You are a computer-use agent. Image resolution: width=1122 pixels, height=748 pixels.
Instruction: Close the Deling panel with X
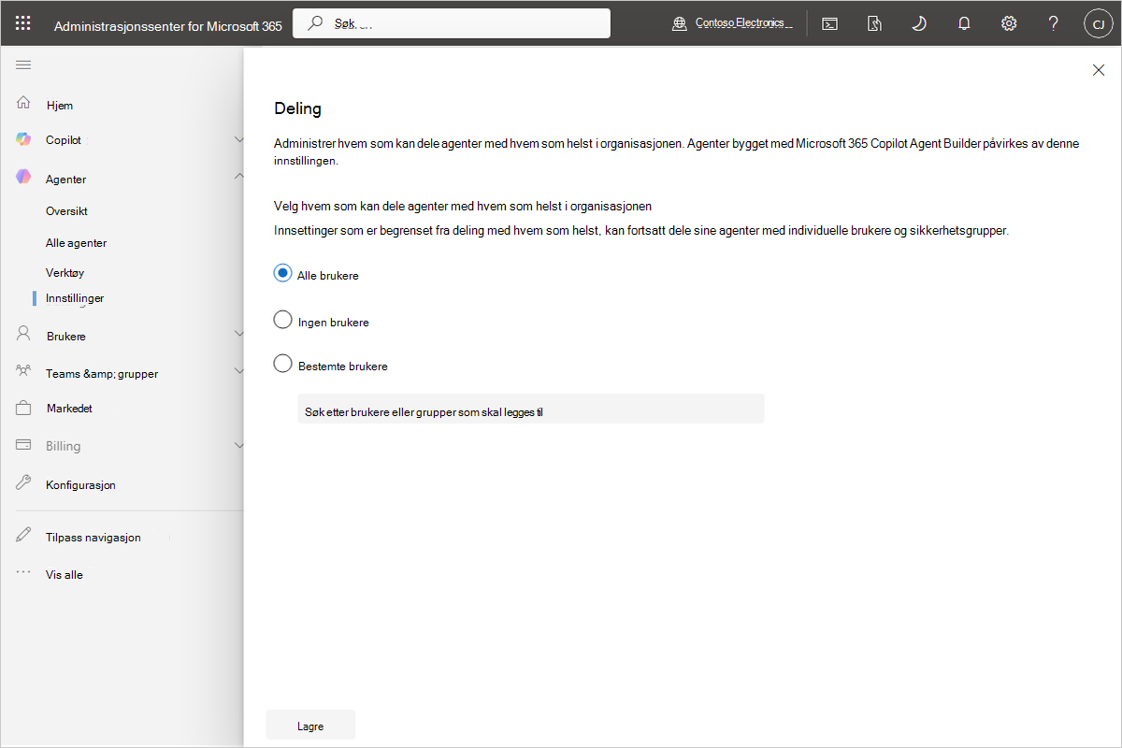tap(1099, 70)
